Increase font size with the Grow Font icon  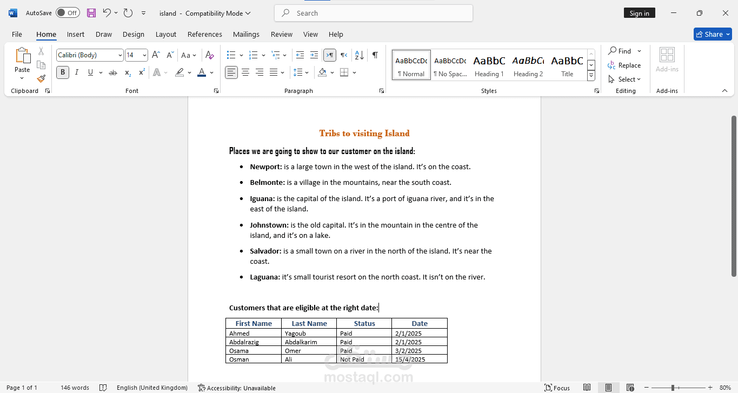[156, 55]
